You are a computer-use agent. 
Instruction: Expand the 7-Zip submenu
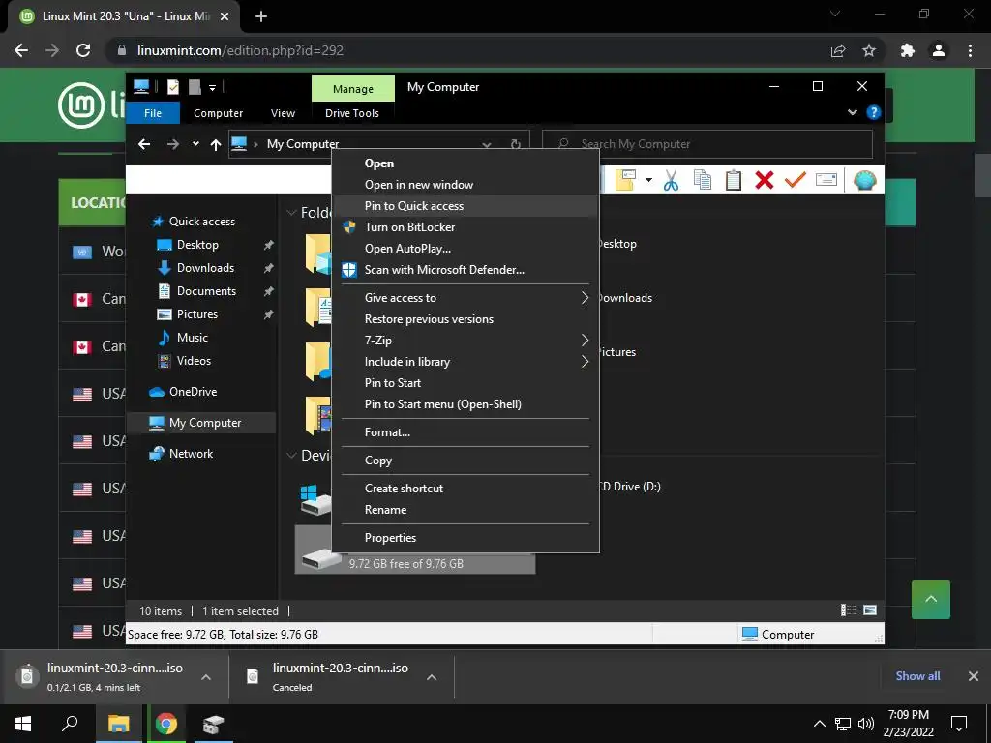[465, 340]
